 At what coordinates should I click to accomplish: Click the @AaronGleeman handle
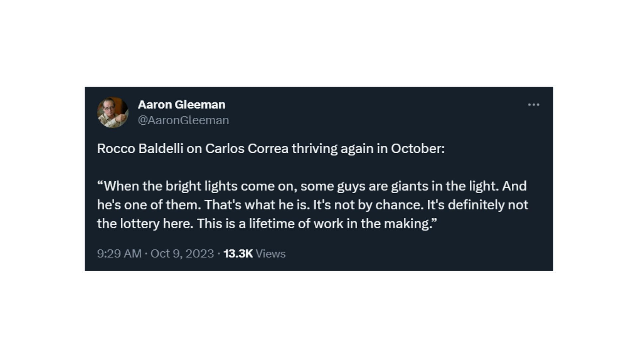[x=183, y=120]
